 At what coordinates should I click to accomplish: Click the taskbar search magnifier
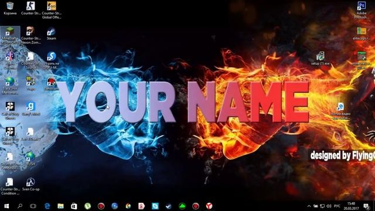20,206
